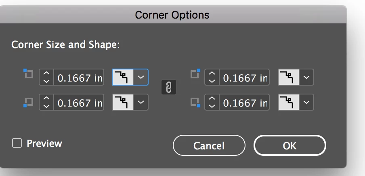Enable the Preview checkbox

pyautogui.click(x=17, y=143)
